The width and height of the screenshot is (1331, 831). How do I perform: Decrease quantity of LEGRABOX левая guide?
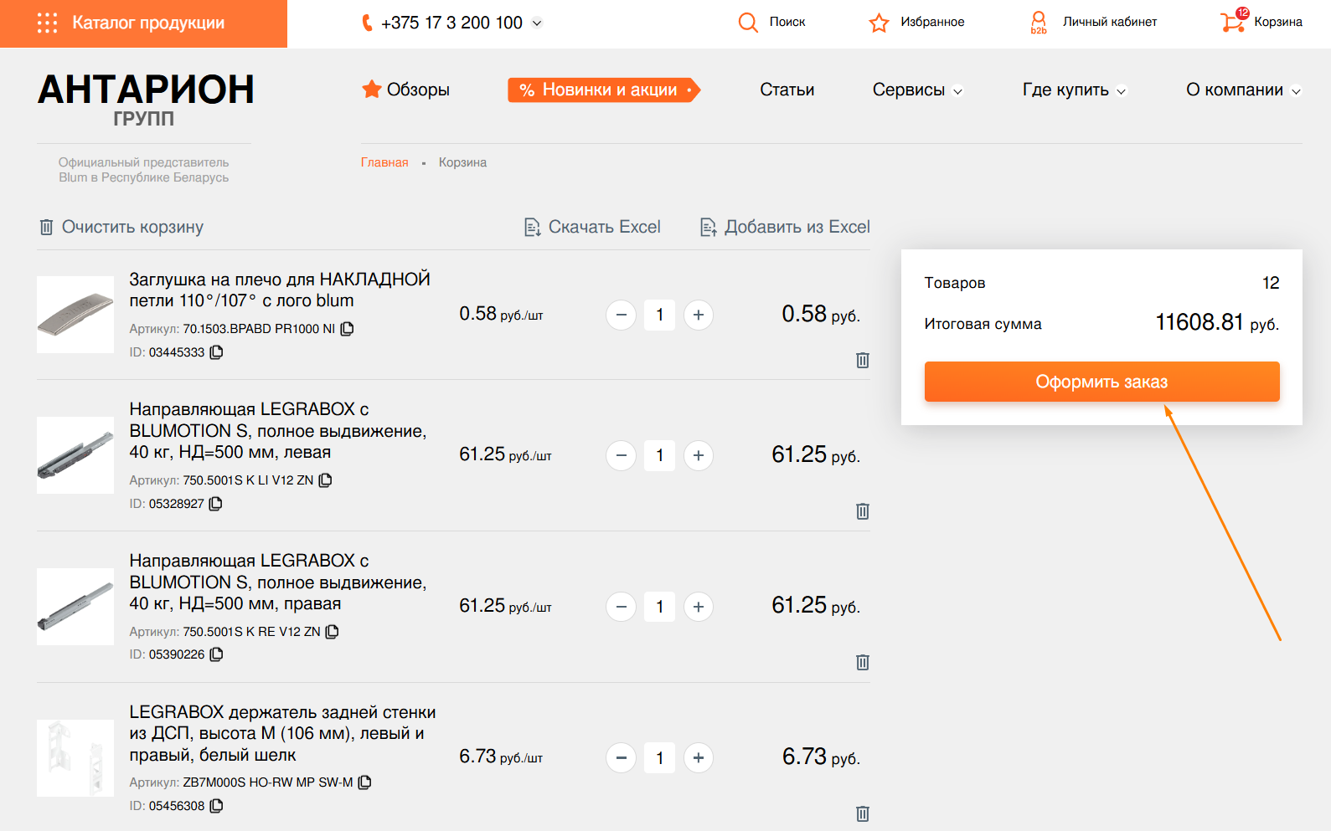tap(621, 456)
